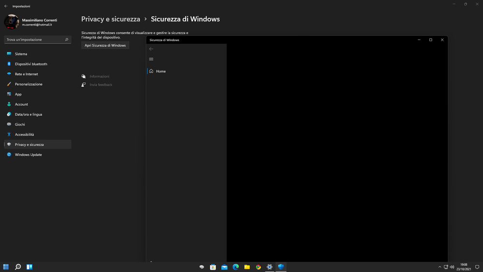Select Privacy e sicurezza in sidebar
The image size is (483, 272).
38,144
